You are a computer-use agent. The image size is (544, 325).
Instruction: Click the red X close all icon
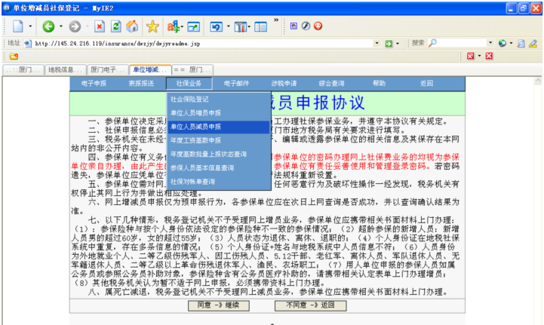489,56
